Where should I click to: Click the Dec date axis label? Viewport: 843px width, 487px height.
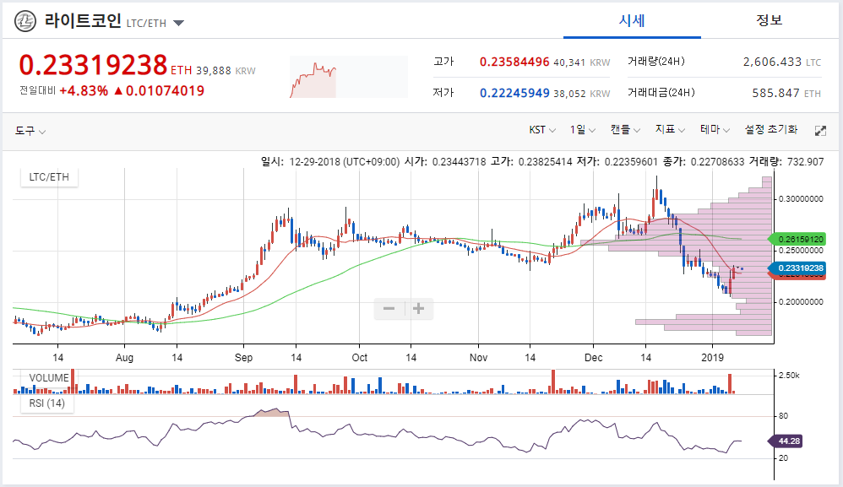click(594, 358)
